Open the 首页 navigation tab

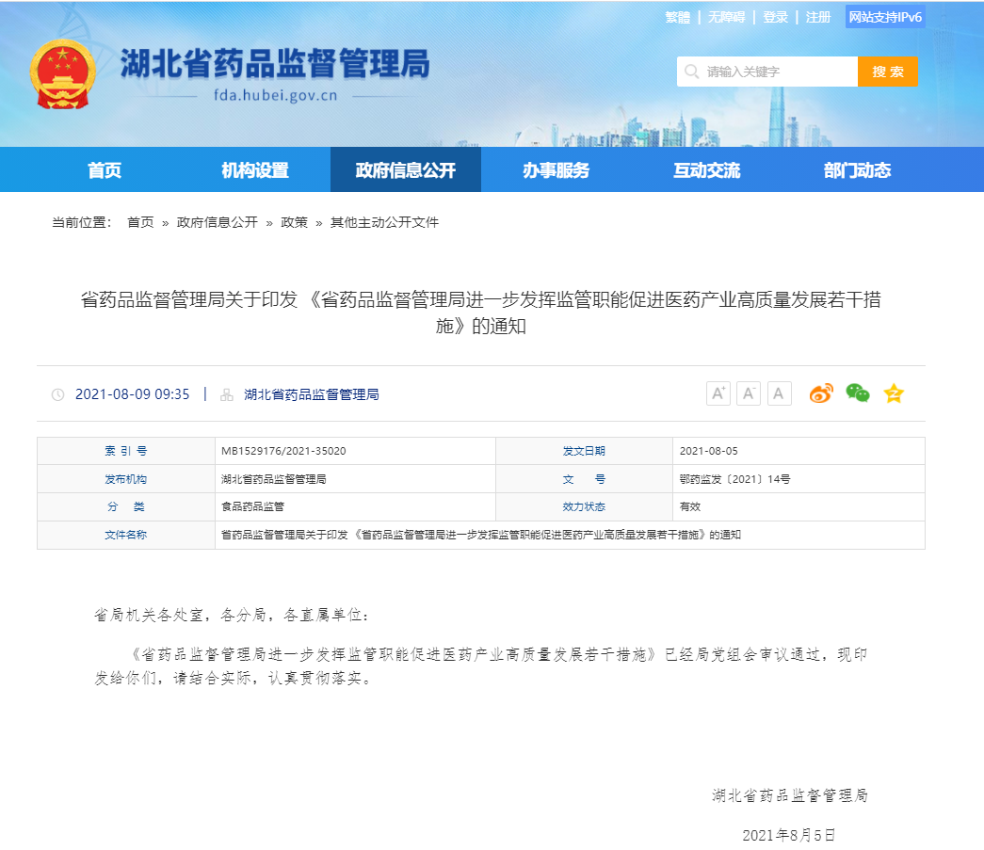pyautogui.click(x=105, y=170)
